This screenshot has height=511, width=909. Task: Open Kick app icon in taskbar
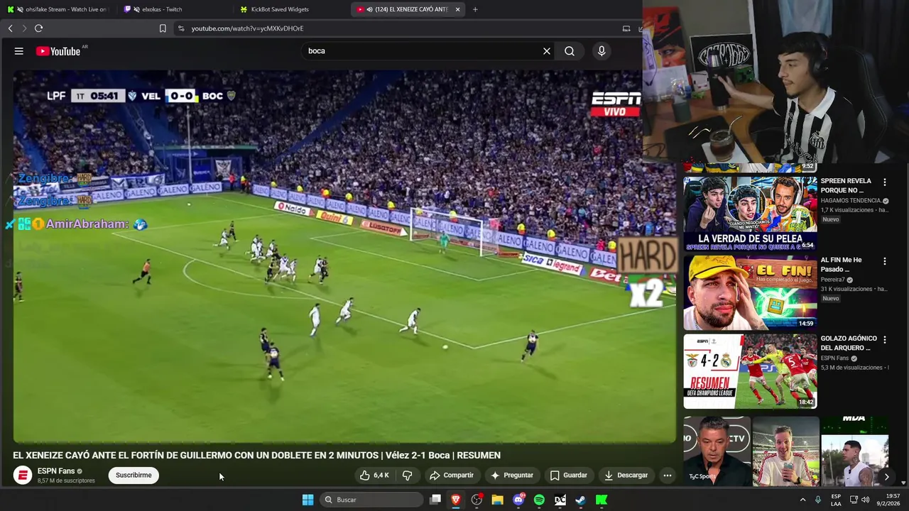pyautogui.click(x=602, y=500)
